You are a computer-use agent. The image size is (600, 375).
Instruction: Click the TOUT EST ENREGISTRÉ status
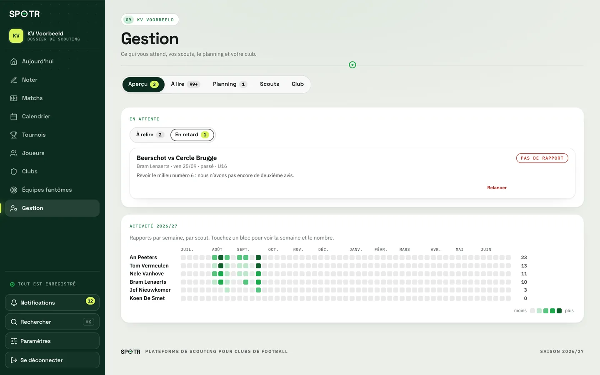coord(43,284)
